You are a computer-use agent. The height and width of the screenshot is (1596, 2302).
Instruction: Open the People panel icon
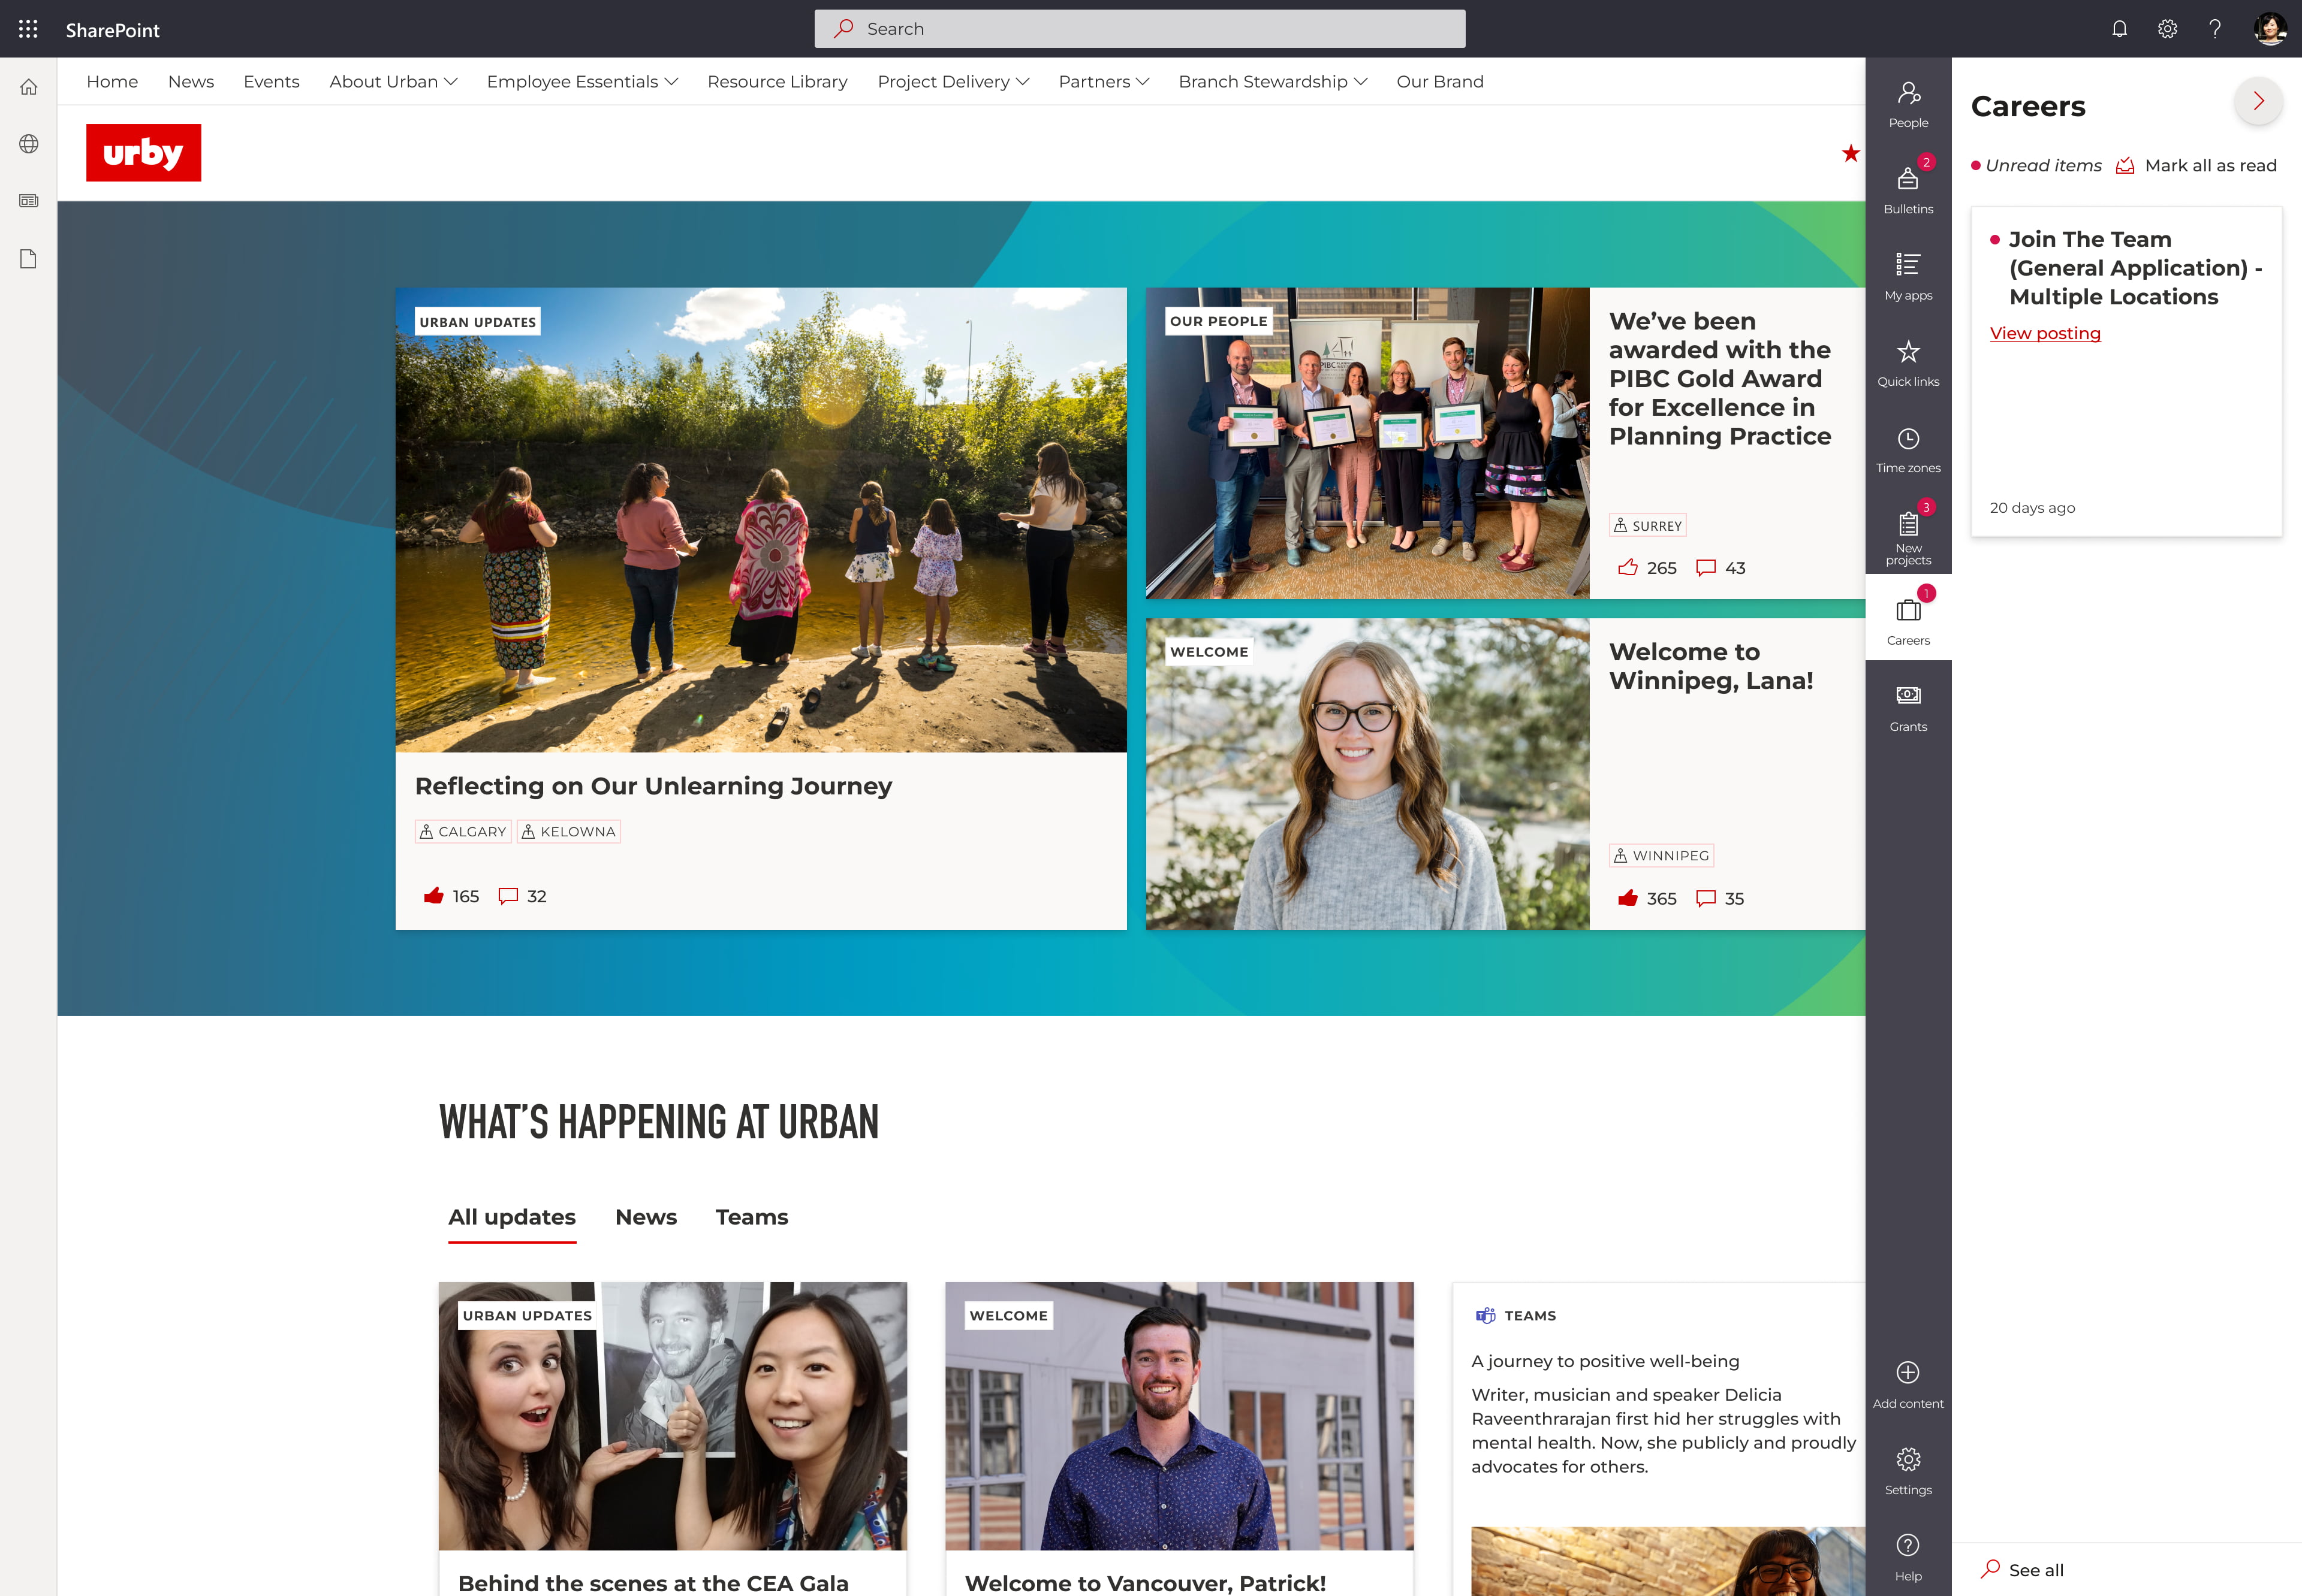[1908, 95]
